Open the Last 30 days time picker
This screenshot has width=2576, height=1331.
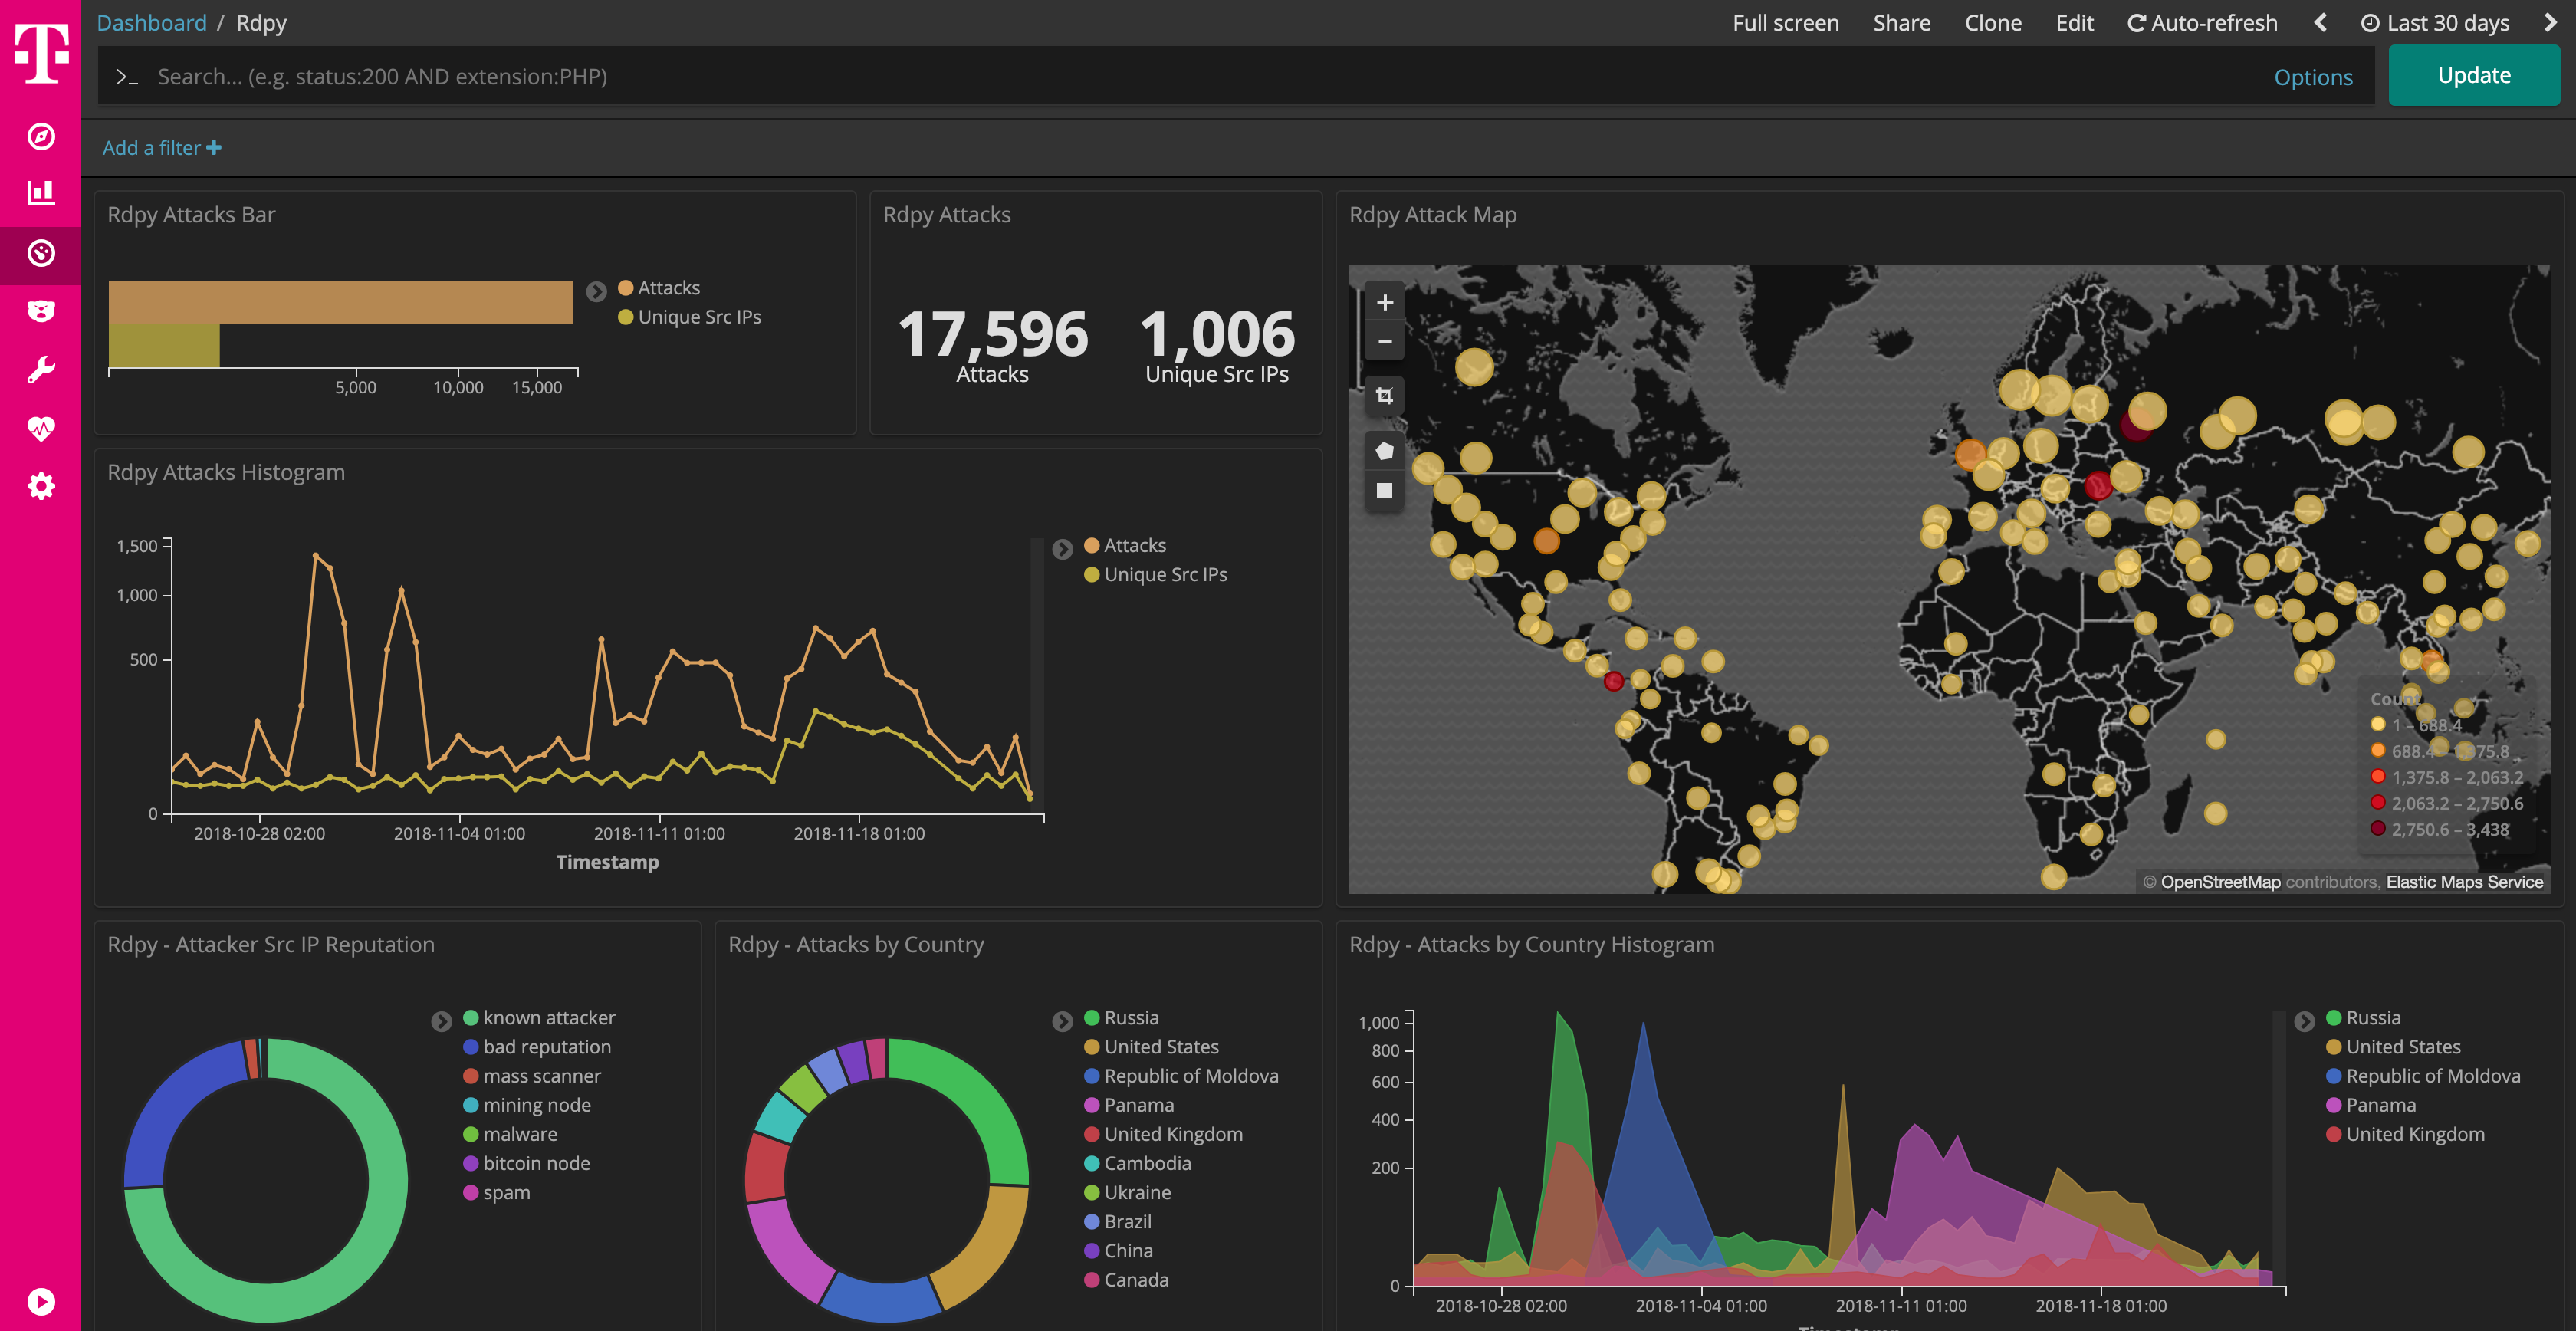pyautogui.click(x=2435, y=22)
